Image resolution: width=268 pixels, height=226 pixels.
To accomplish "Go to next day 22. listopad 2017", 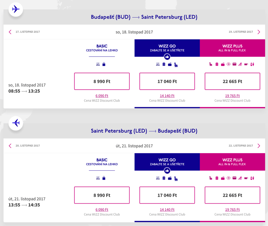I will [259, 146].
